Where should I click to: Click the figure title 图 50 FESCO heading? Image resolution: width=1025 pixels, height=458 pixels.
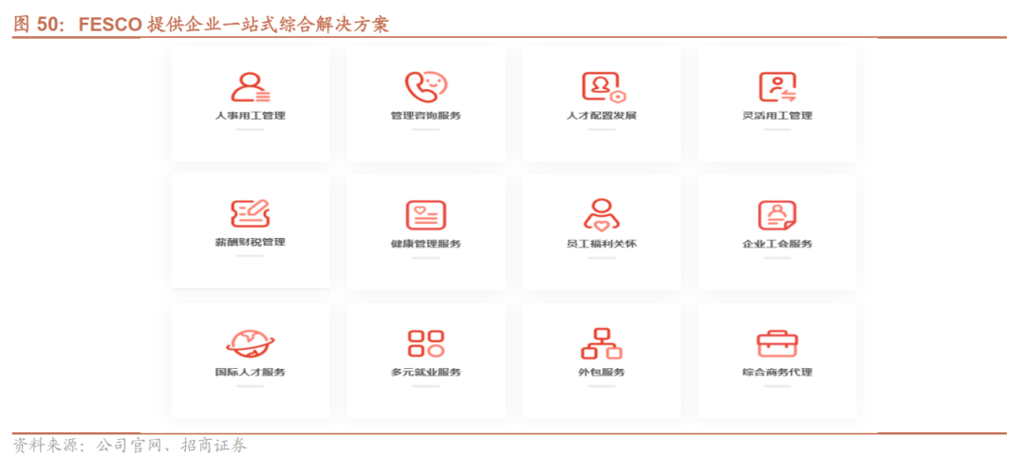click(x=201, y=24)
